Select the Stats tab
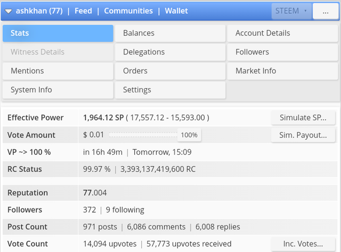Image resolution: width=341 pixels, height=252 pixels. click(x=58, y=33)
